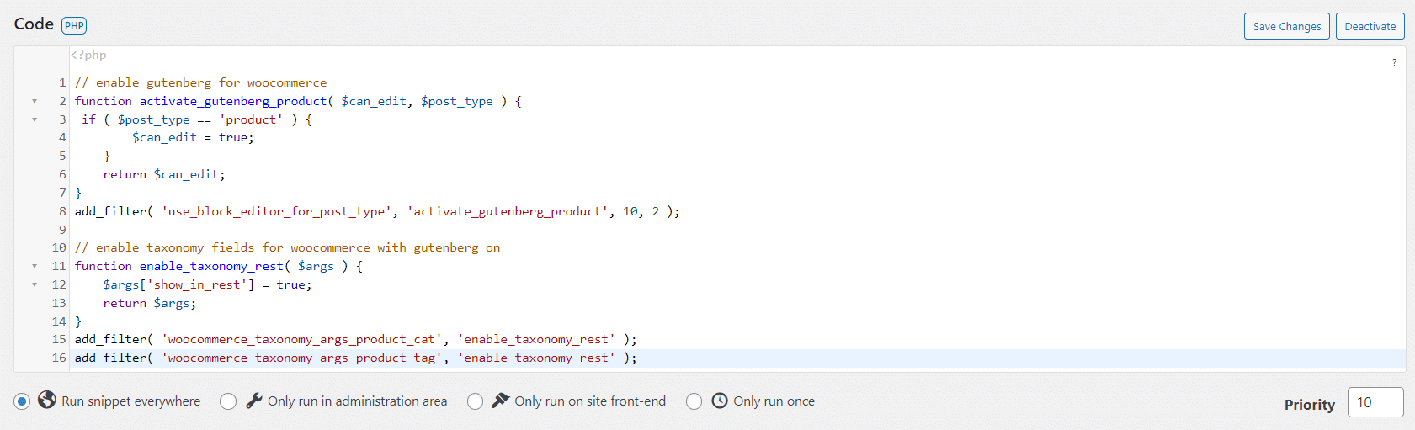Collapse the enable_taxonomy_rest function at line 11
Screen dimensions: 1415x430
(x=35, y=266)
